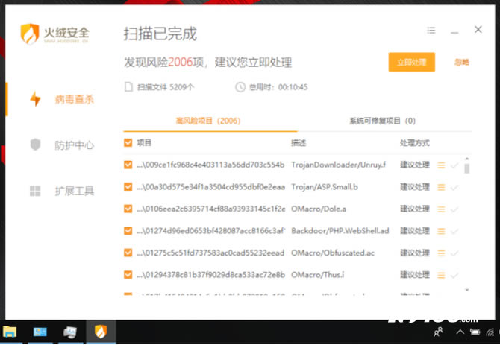Show hidden tray icons chevron

click(460, 332)
